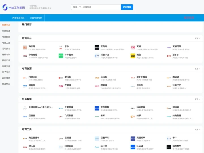Go to 快递物流 sidebar item

[x=6, y=84]
